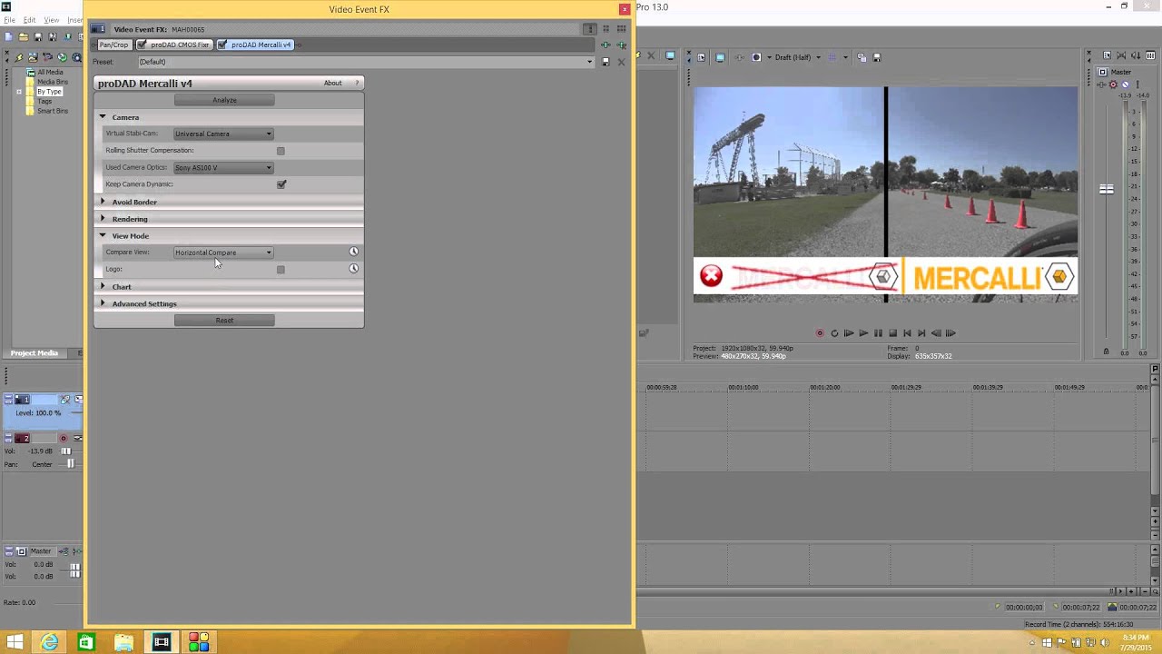Open the Virtual Stabi-Cam dropdown
1162x654 pixels.
(x=223, y=134)
